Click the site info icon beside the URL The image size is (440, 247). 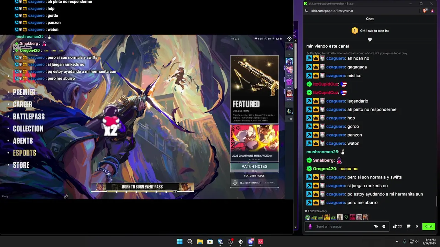click(x=306, y=11)
